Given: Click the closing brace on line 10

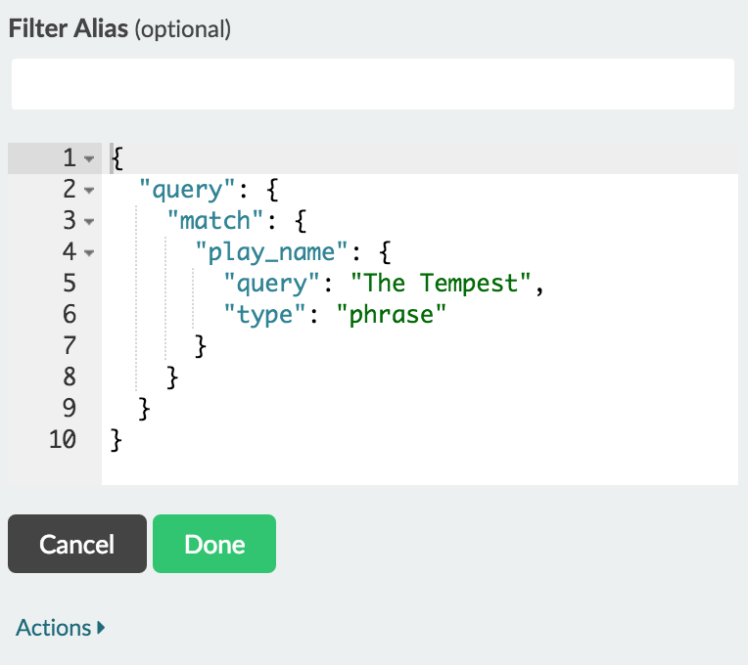Looking at the screenshot, I should pyautogui.click(x=117, y=440).
